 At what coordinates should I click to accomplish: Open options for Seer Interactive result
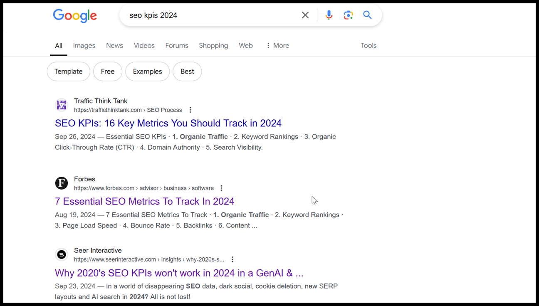pos(232,259)
